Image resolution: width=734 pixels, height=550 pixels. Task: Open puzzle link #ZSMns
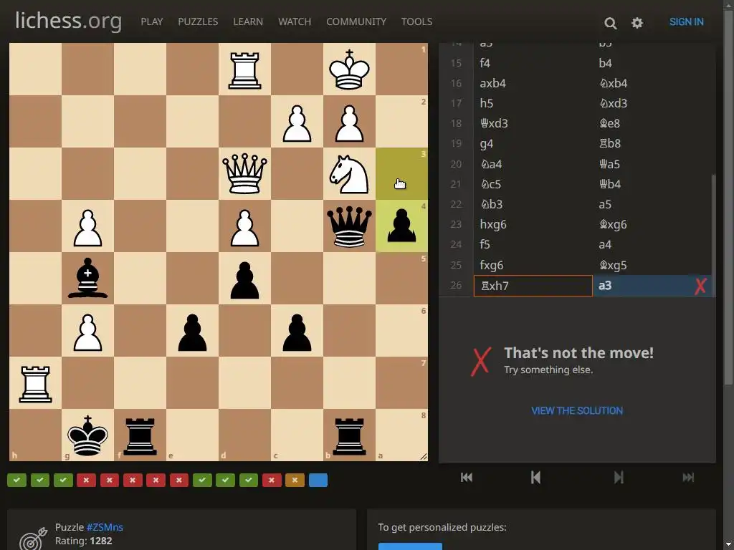(x=105, y=527)
